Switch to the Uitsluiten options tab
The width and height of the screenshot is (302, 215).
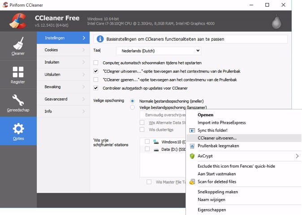click(x=63, y=75)
